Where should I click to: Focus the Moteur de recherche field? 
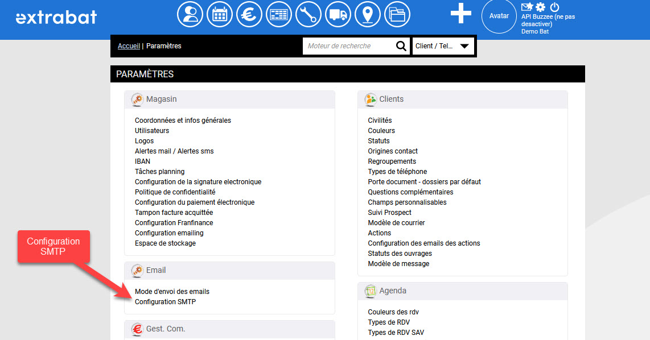pyautogui.click(x=347, y=46)
